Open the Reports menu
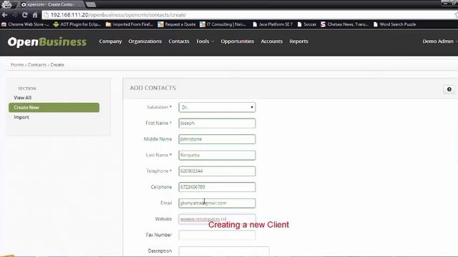Image resolution: width=458 pixels, height=257 pixels. click(x=298, y=41)
